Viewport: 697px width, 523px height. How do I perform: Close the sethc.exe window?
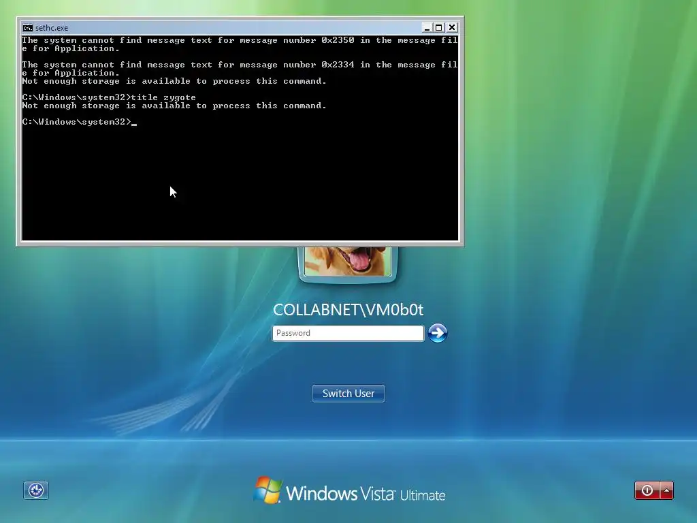pos(452,27)
